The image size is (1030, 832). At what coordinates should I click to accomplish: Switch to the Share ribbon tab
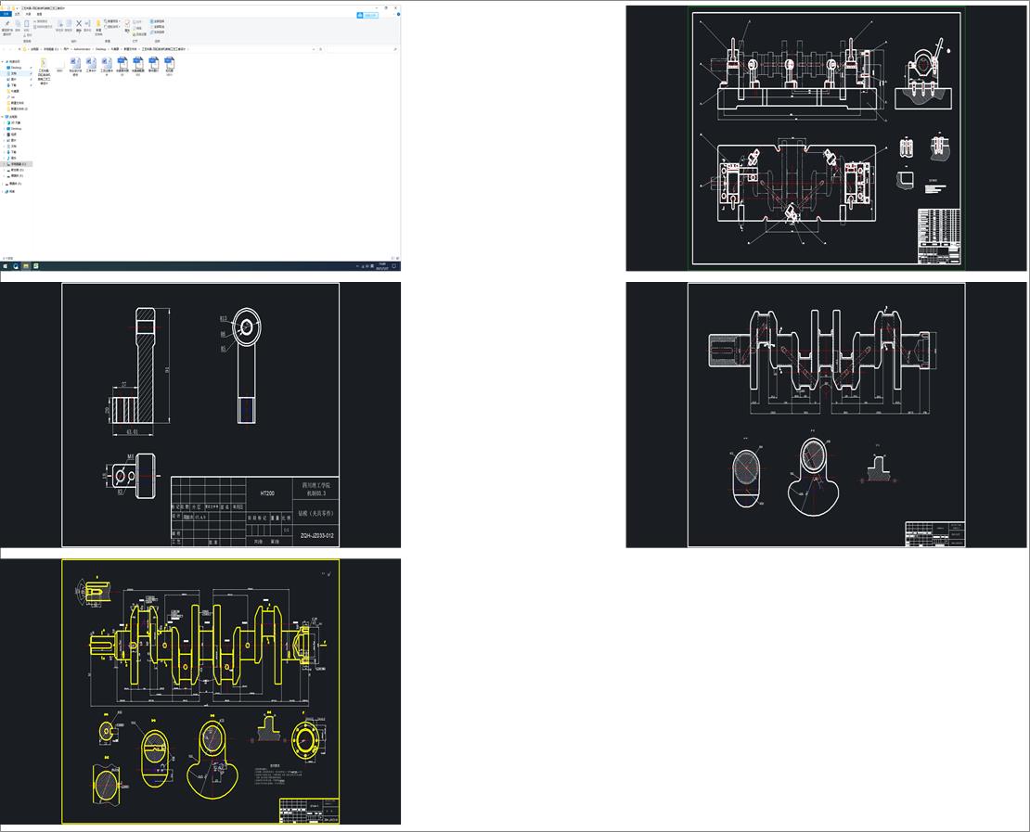click(x=28, y=14)
